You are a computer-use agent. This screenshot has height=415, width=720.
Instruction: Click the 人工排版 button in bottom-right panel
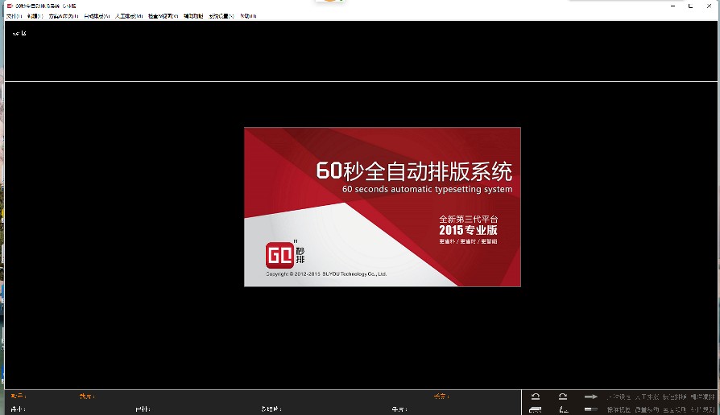click(x=647, y=397)
